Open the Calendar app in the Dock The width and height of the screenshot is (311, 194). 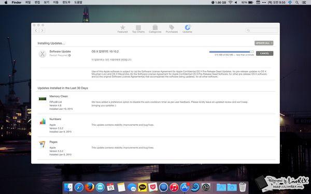click(110, 187)
